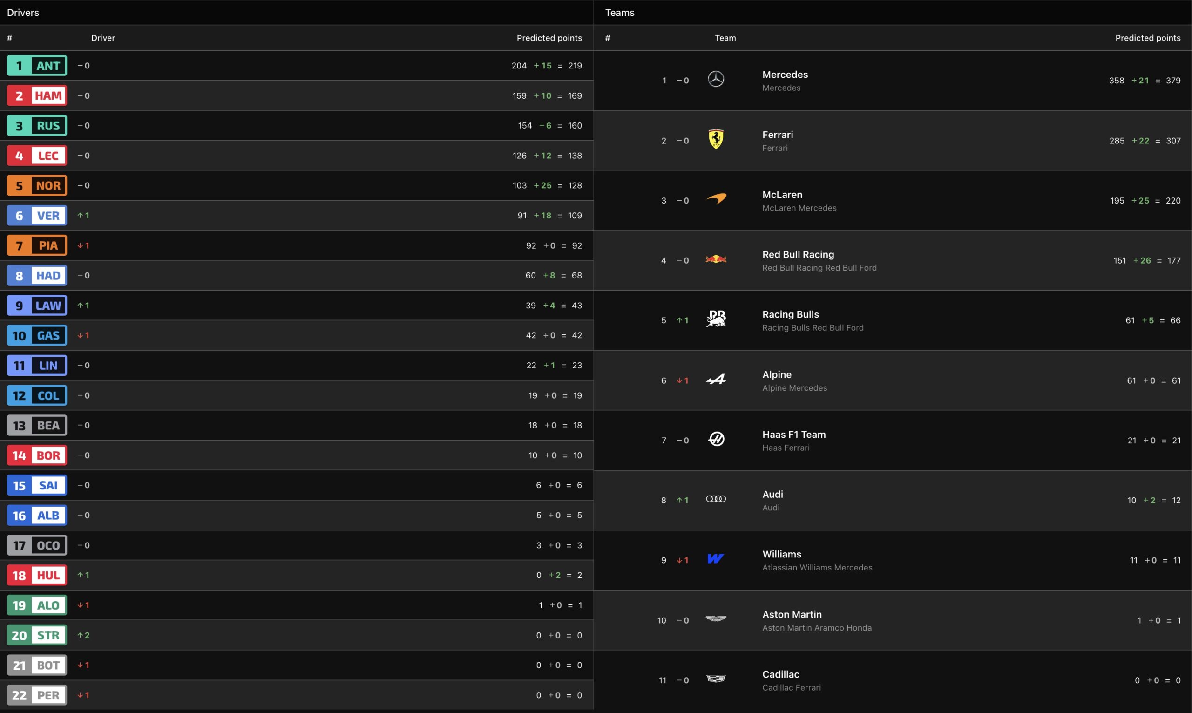The height and width of the screenshot is (713, 1192).
Task: Click the Mercedes star logo icon
Action: (716, 79)
